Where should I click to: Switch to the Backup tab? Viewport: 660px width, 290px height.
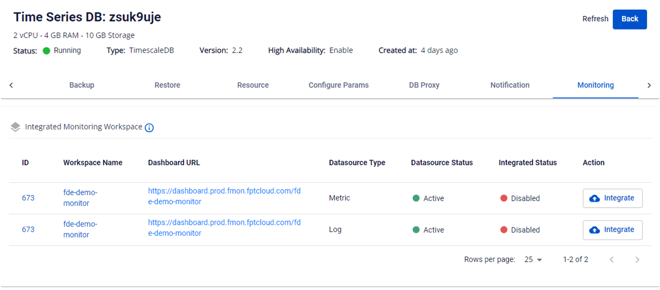(x=82, y=85)
